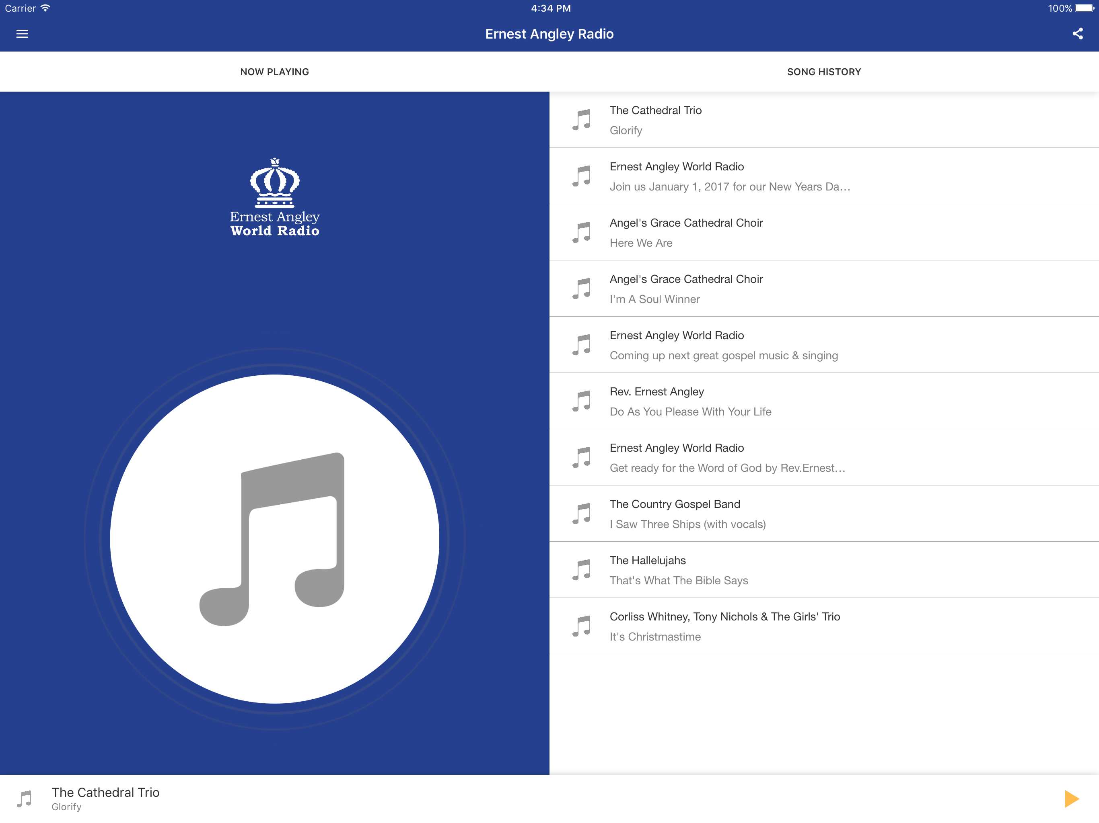
Task: Click note icon beside It's Christmastime
Action: (581, 626)
